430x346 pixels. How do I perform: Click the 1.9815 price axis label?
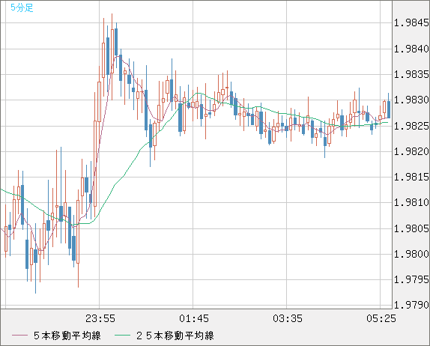point(411,177)
